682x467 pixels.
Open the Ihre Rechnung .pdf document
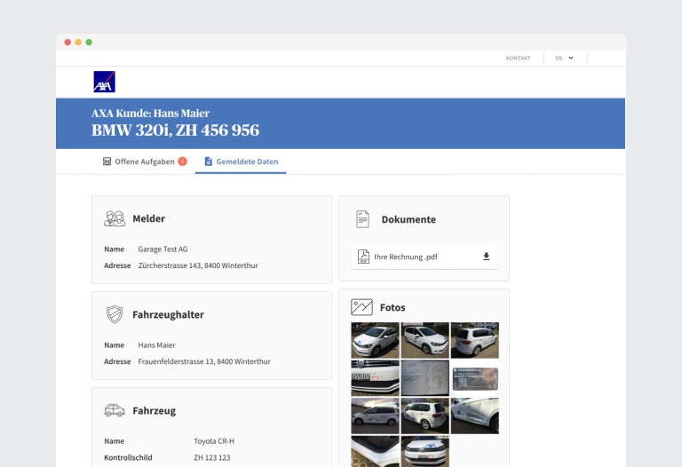click(x=424, y=257)
